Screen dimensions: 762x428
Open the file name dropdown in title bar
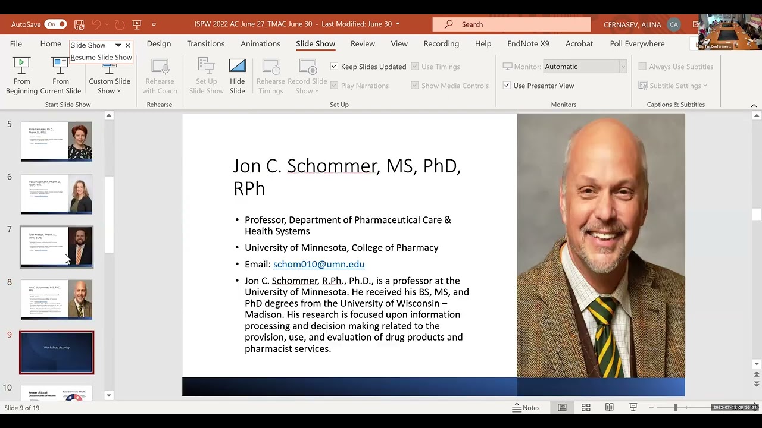(398, 24)
